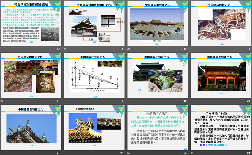Click slide number 19 label
The height and width of the screenshot is (155, 252).
(185, 101)
